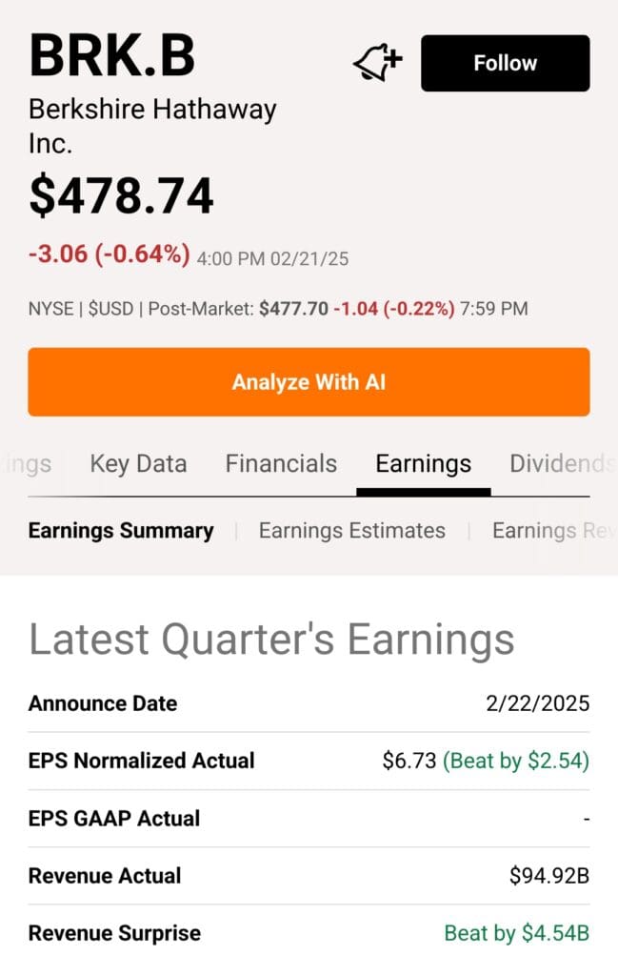618x976 pixels.
Task: Select the Earnings Summary section
Action: click(x=122, y=531)
